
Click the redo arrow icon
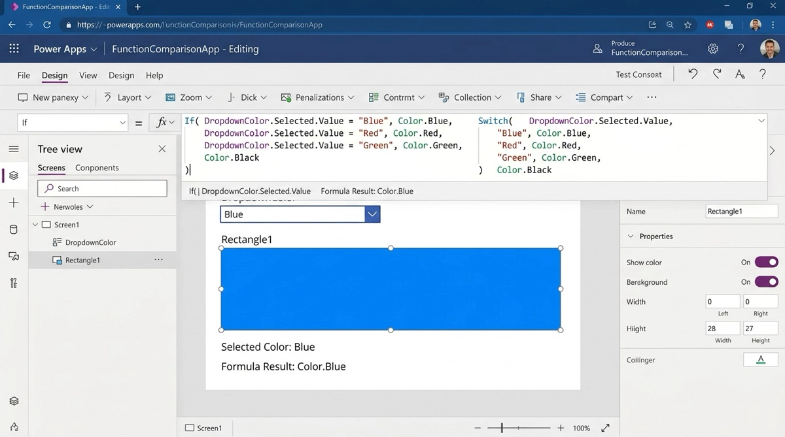[x=717, y=74]
